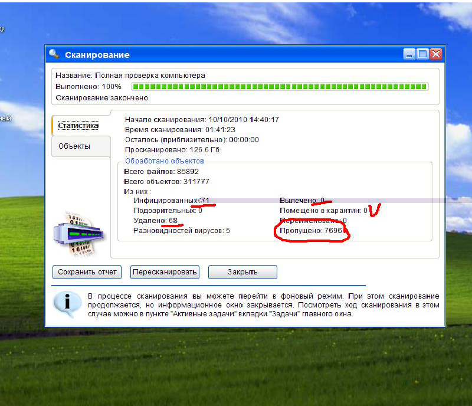Open the Объекты tab
Image resolution: width=472 pixels, height=406 pixels.
74,146
